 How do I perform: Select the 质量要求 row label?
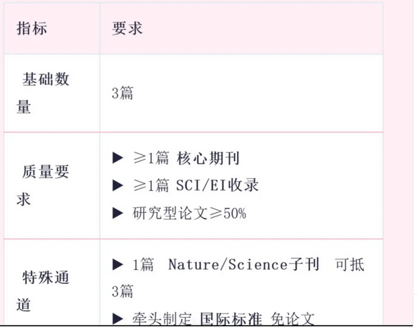pos(43,185)
